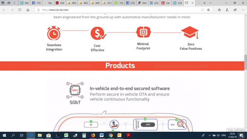Switch ENG input language indicator
The image size is (247, 139).
[x=224, y=135]
